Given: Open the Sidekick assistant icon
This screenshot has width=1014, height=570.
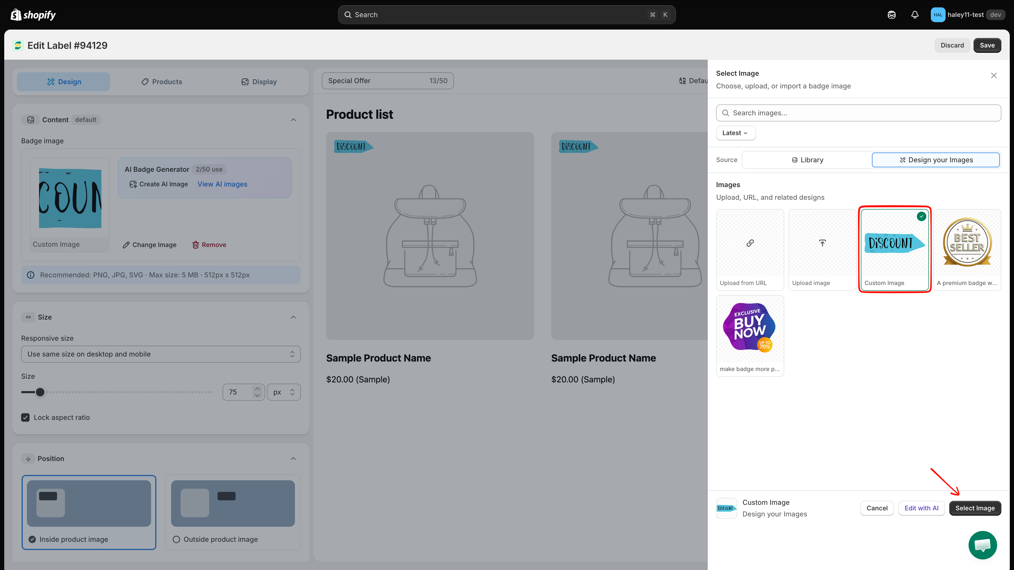Looking at the screenshot, I should tap(891, 15).
